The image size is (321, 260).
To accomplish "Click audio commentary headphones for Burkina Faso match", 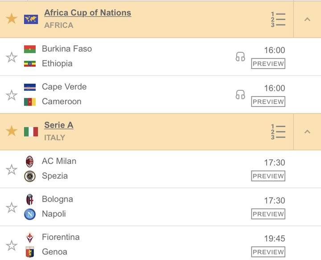I will 240,57.
